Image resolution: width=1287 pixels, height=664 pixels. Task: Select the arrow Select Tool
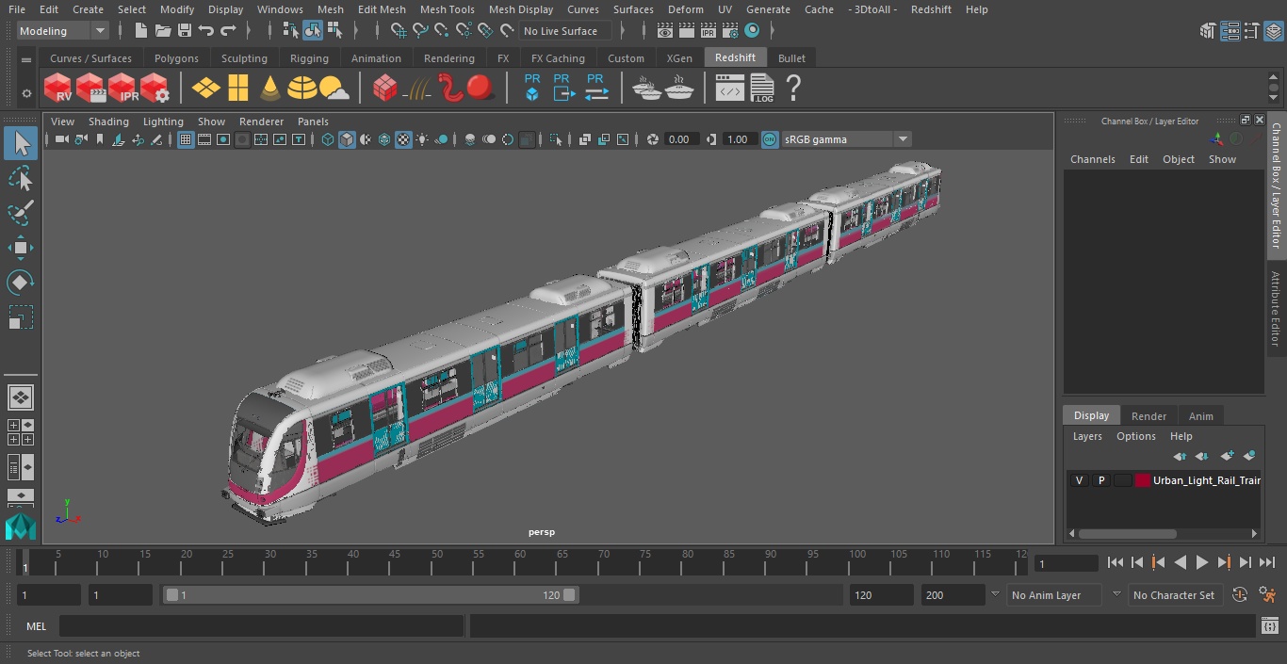21,143
